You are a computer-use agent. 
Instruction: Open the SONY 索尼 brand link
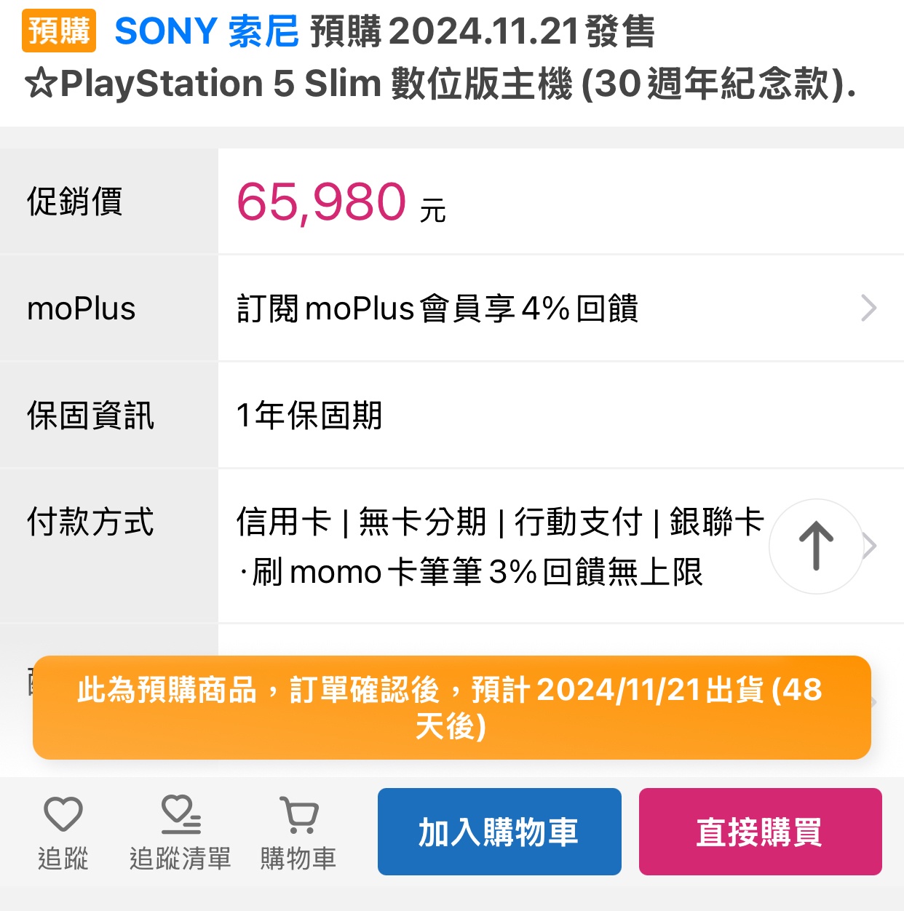pyautogui.click(x=207, y=32)
